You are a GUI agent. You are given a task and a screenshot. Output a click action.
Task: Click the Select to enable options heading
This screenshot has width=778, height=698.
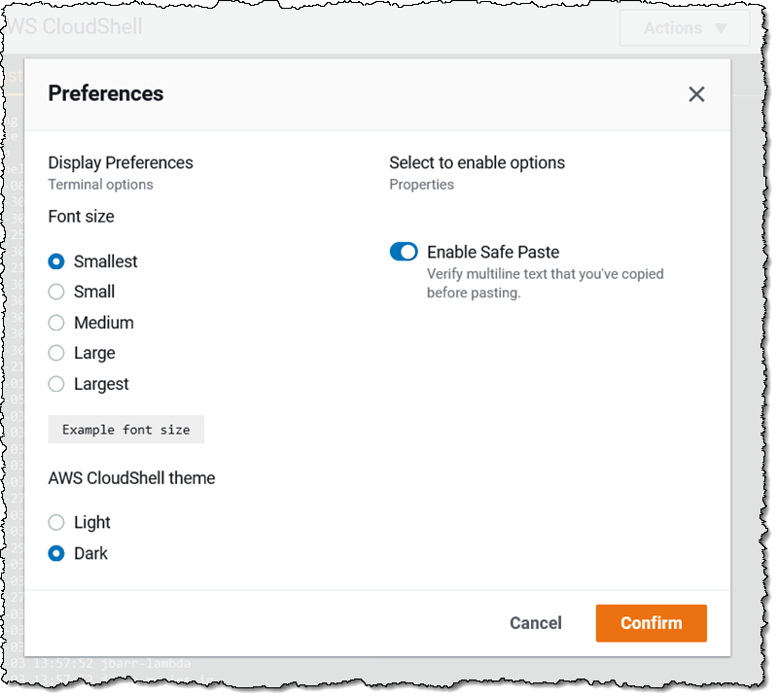(477, 162)
